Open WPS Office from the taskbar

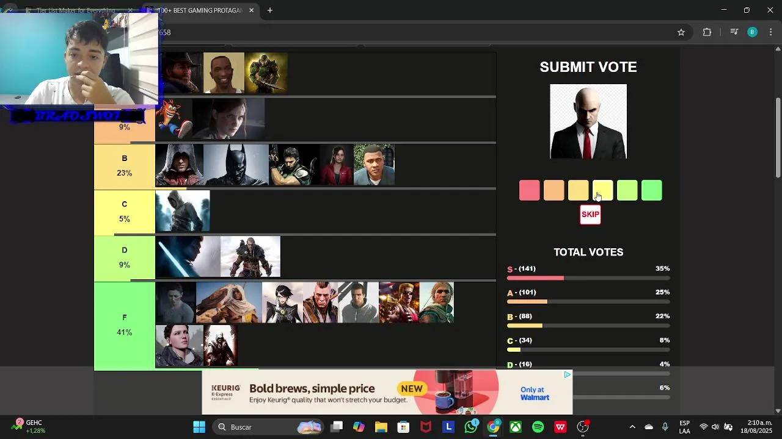560,427
